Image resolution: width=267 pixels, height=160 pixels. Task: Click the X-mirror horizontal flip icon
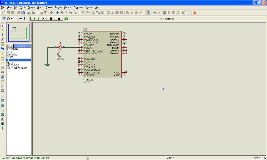coord(20,19)
